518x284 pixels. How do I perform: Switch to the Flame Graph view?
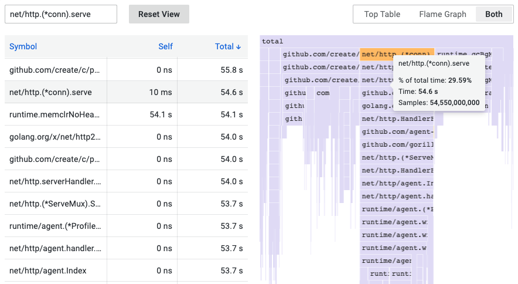[x=442, y=14]
